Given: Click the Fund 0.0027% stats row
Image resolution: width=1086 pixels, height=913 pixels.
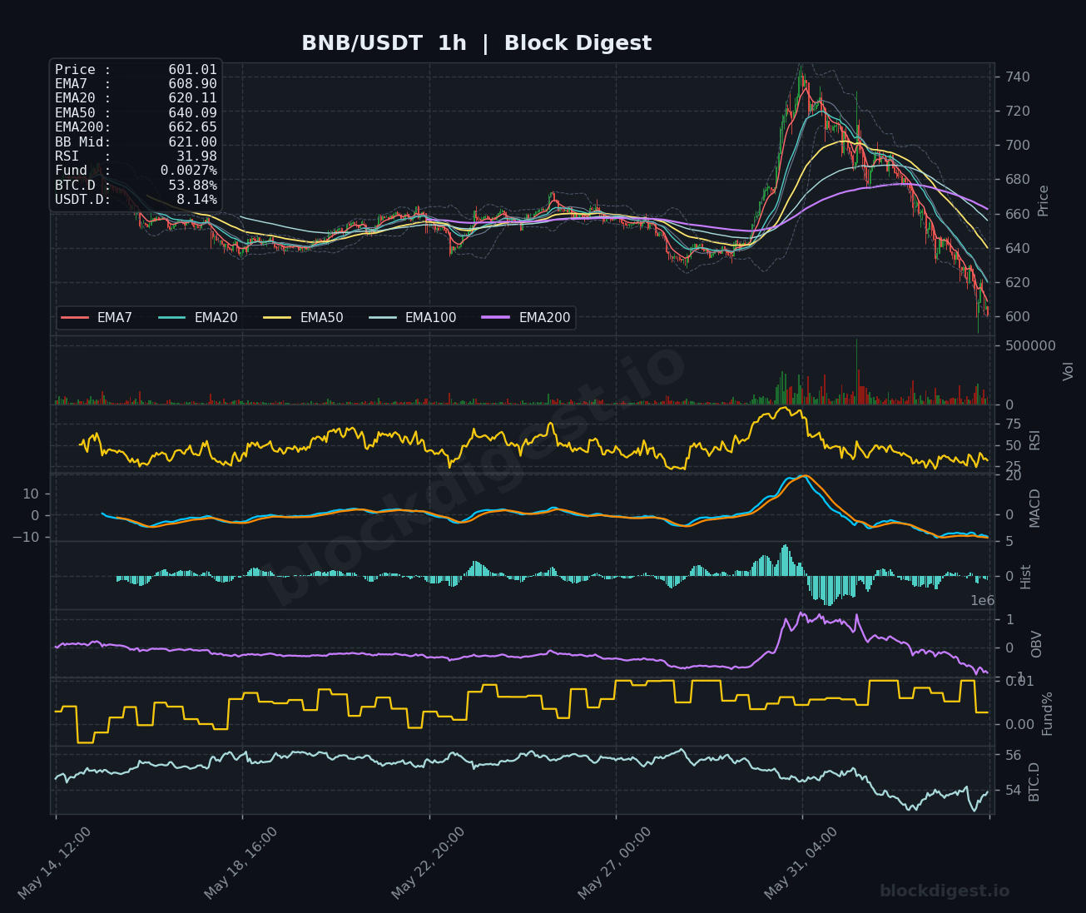Looking at the screenshot, I should point(136,171).
